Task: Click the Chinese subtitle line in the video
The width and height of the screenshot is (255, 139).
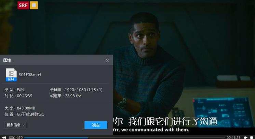Action: click(165, 122)
